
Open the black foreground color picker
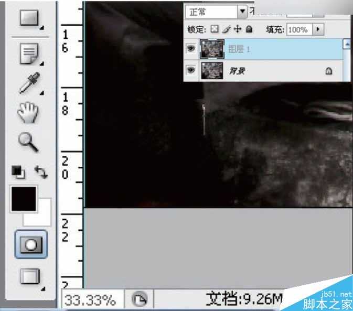24,199
